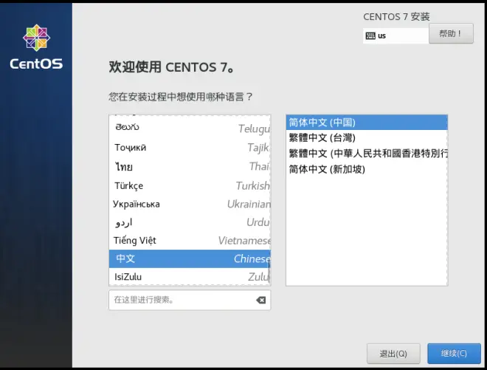The height and width of the screenshot is (370, 487).
Task: Clear search with backspace icon
Action: (261, 300)
